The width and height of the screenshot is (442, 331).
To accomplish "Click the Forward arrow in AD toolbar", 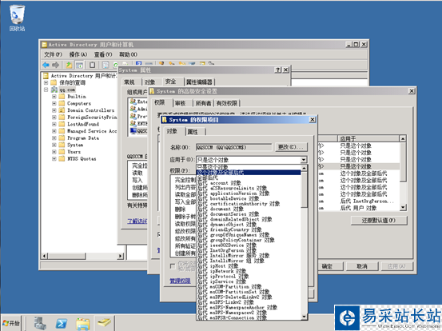I will pos(55,65).
